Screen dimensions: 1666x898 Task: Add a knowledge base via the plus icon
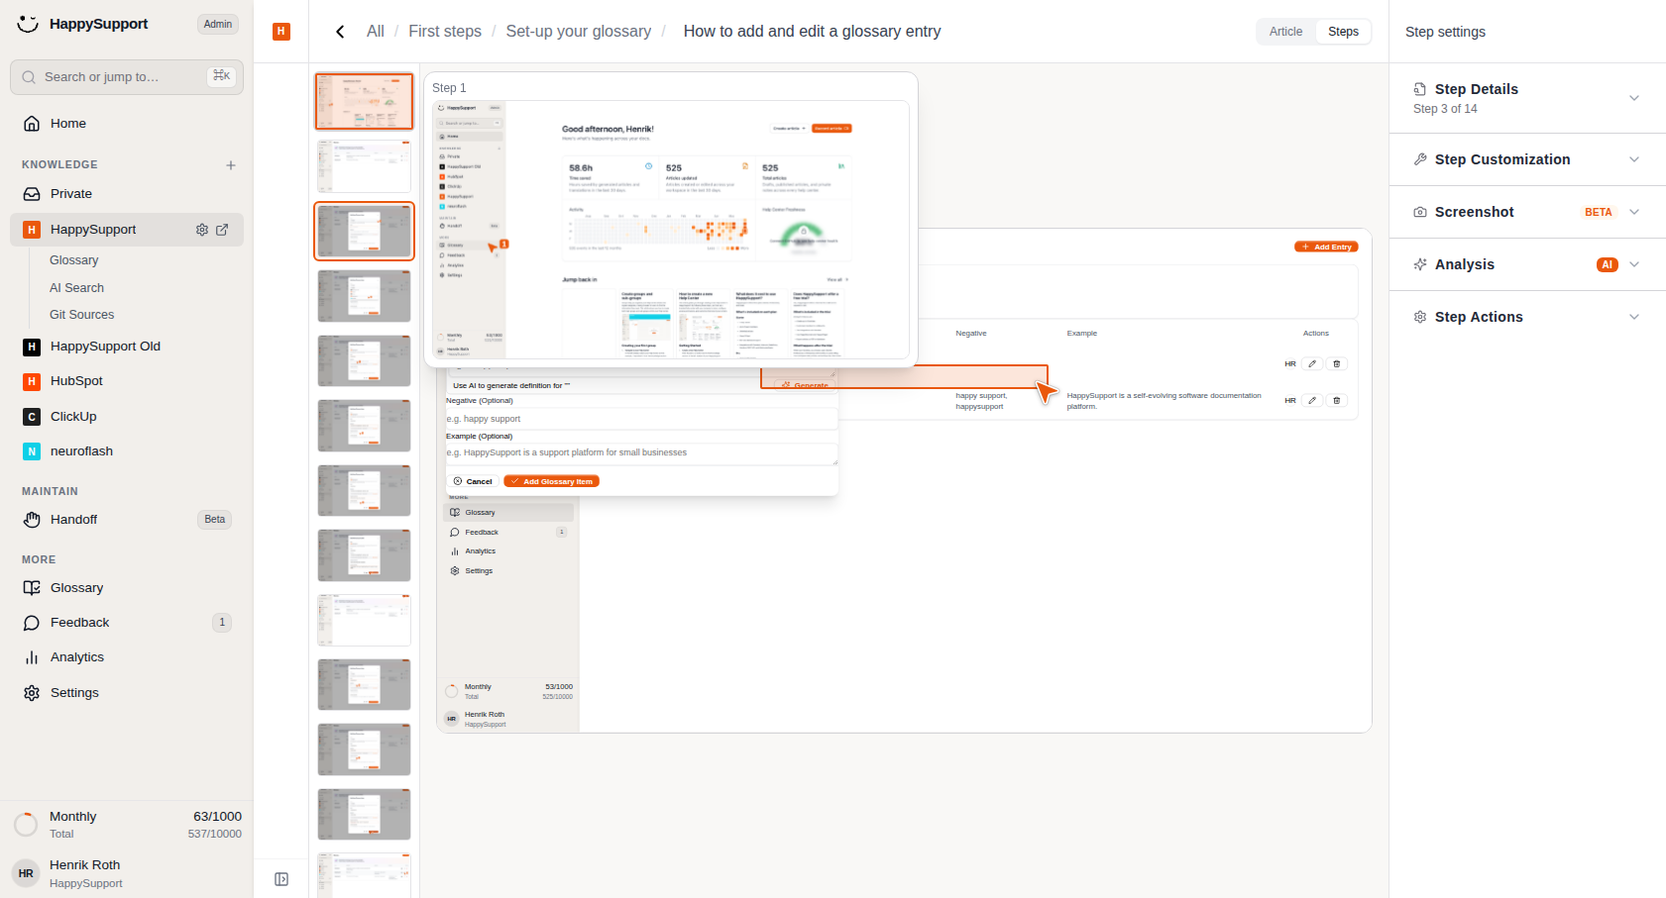tap(231, 165)
